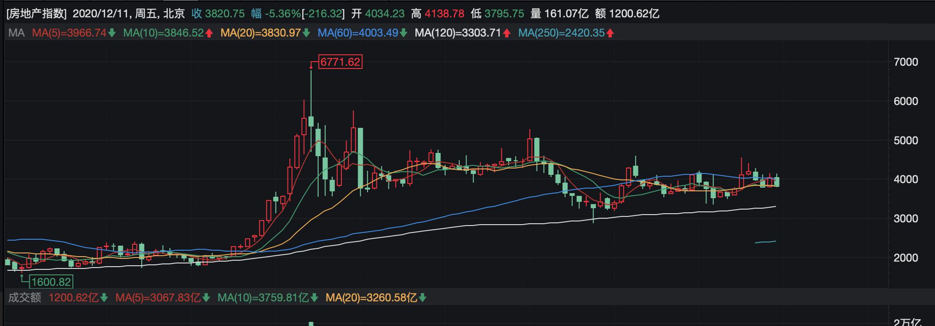Viewport: 935px width, 326px height.
Task: Select the MA(120)=3303.71 legend entry
Action: (x=458, y=33)
